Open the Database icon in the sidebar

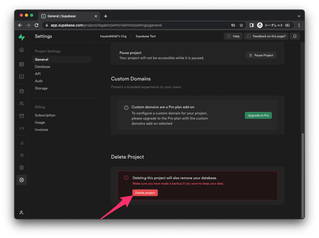(22, 91)
